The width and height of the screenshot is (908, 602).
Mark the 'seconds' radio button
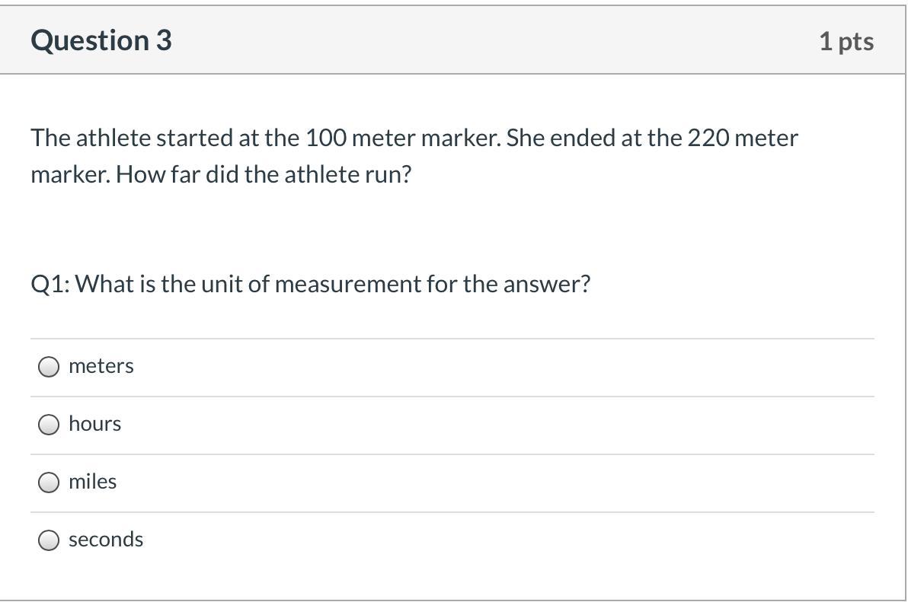[49, 540]
